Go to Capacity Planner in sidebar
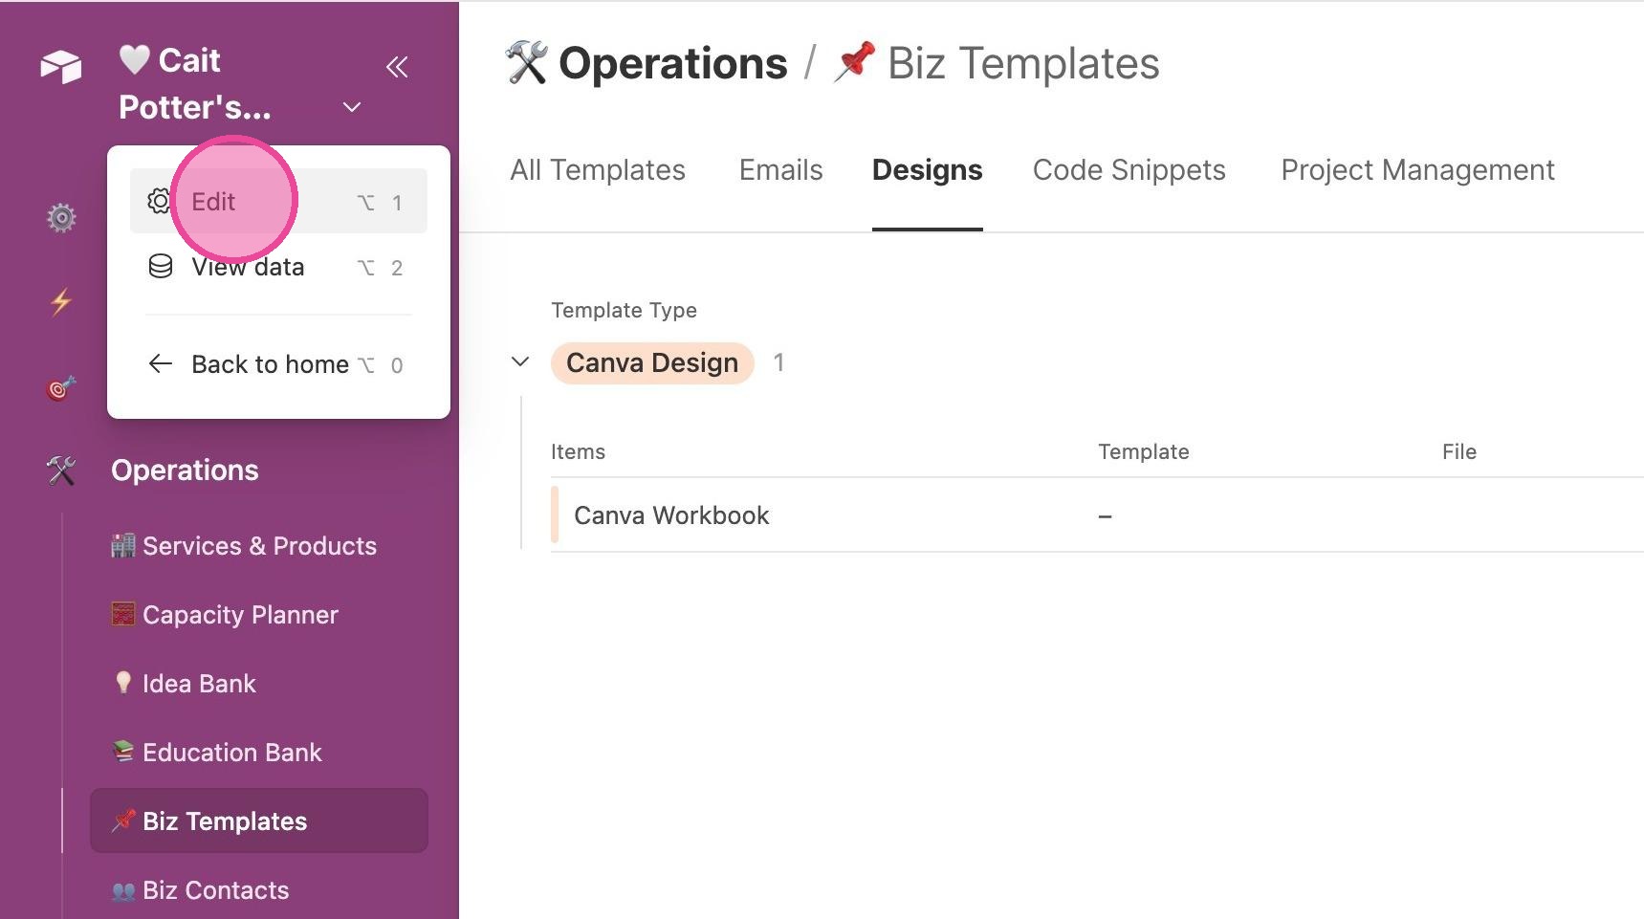 pyautogui.click(x=225, y=615)
